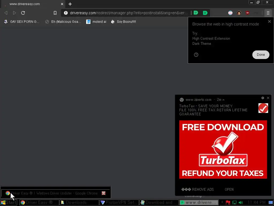The width and height of the screenshot is (274, 206).
Task: Collapse the notification with the caret beside 2m
Action: point(223,100)
